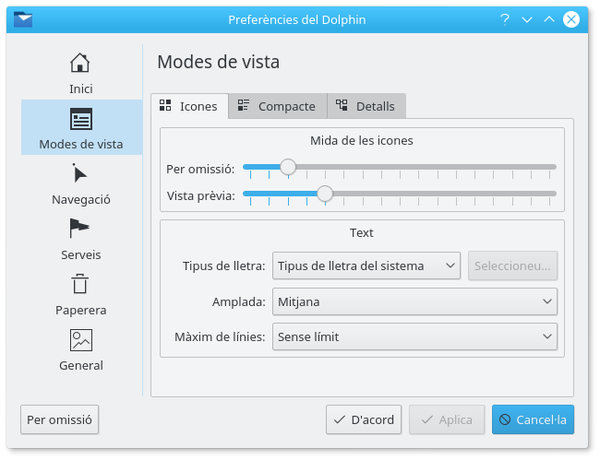
Task: Expand the Tipus de lletra dropdown
Action: tap(366, 265)
